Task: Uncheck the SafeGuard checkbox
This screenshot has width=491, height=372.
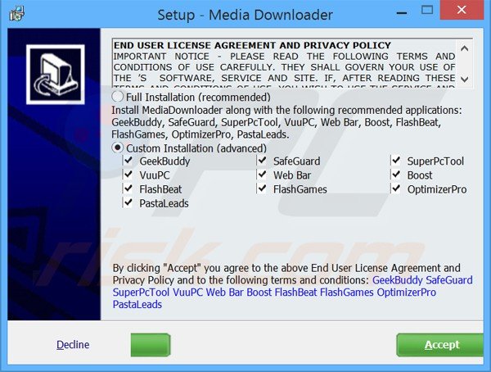Action: tap(263, 161)
